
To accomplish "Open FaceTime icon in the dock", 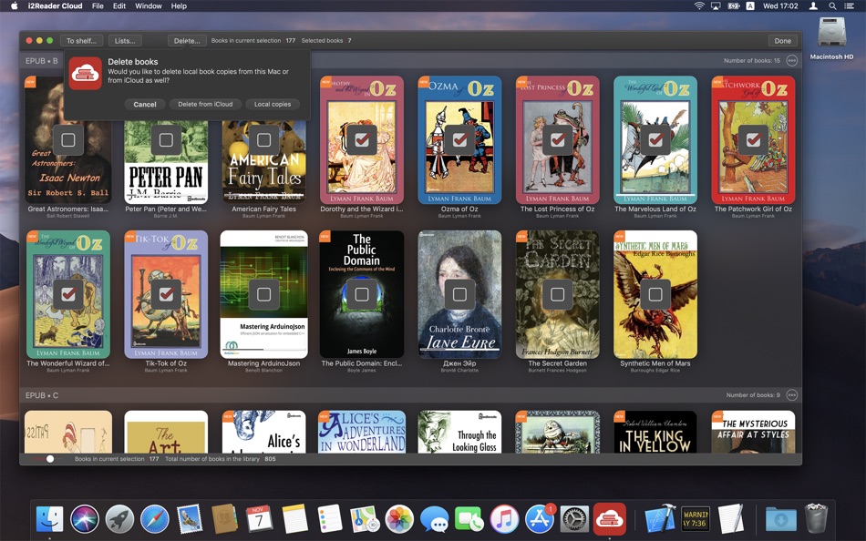I will [x=469, y=519].
